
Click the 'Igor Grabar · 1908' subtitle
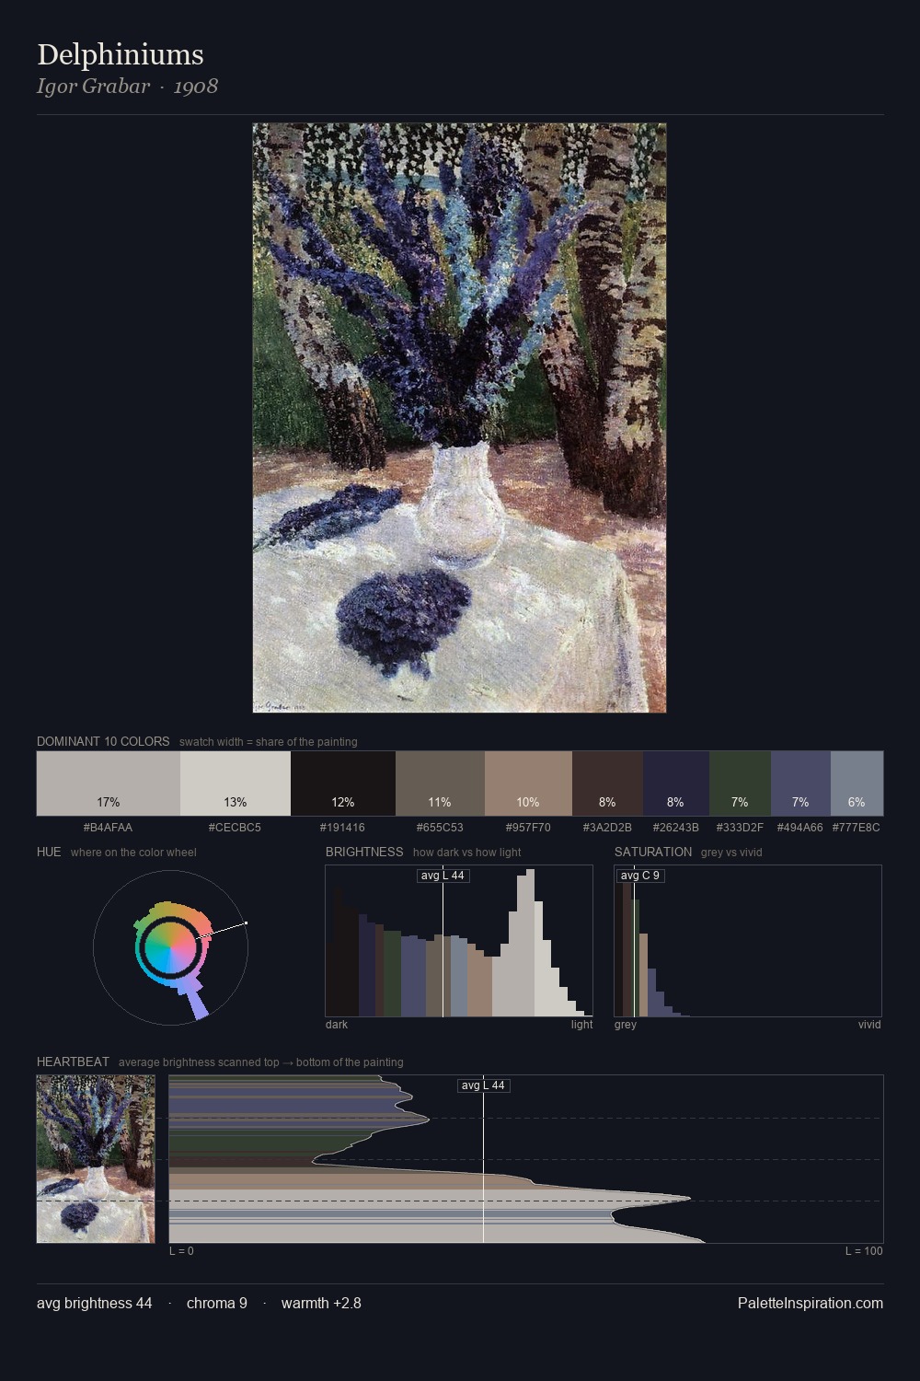(127, 87)
